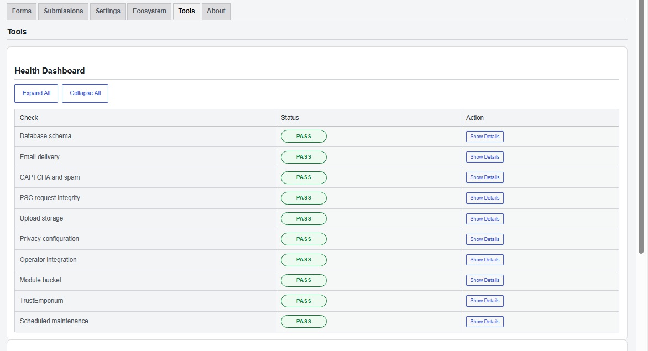Switch to the Submissions tab
Screen dimensions: 648x351
[x=63, y=12]
